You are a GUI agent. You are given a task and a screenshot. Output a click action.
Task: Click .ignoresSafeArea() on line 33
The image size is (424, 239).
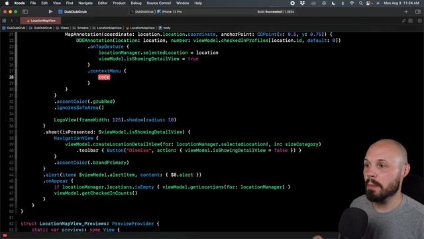pos(79,108)
